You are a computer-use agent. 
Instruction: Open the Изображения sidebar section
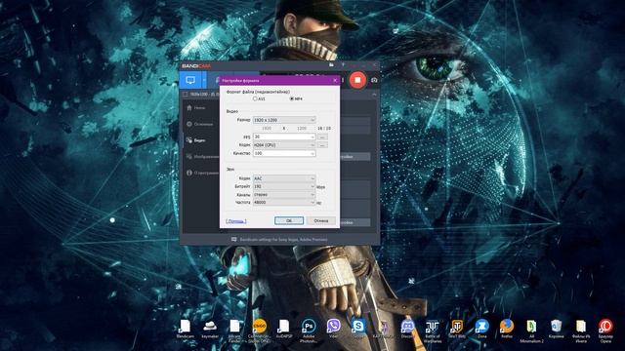coord(202,156)
